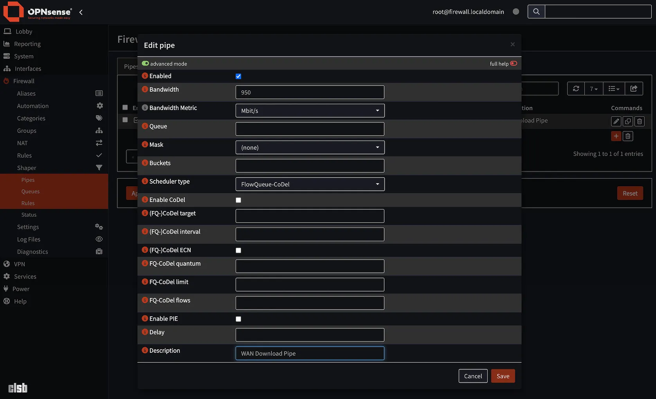Click the Enable CoDel info icon
This screenshot has height=399, width=656.
(145, 200)
